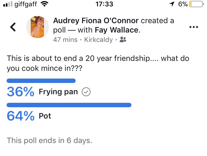Open the three-dot post options menu
This screenshot has height=156, width=207.
pos(194,27)
